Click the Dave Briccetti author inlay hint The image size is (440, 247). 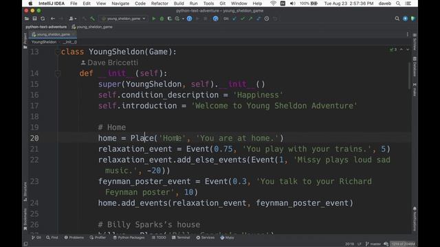click(x=109, y=62)
